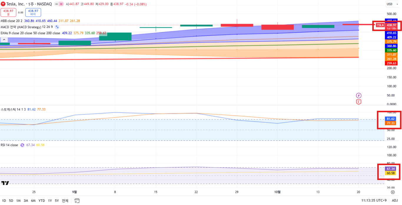The height and width of the screenshot is (205, 402).
Task: Click the 360.86 blue price label
Action: coord(391,46)
